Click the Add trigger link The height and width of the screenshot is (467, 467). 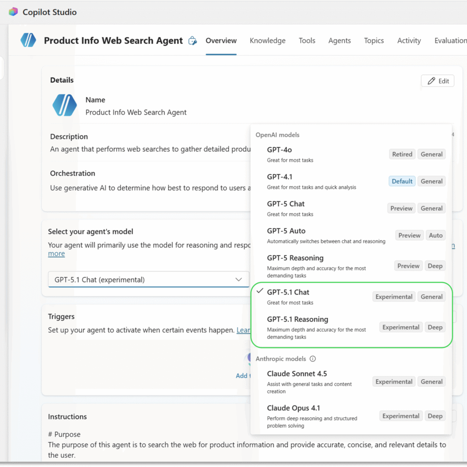pos(243,376)
